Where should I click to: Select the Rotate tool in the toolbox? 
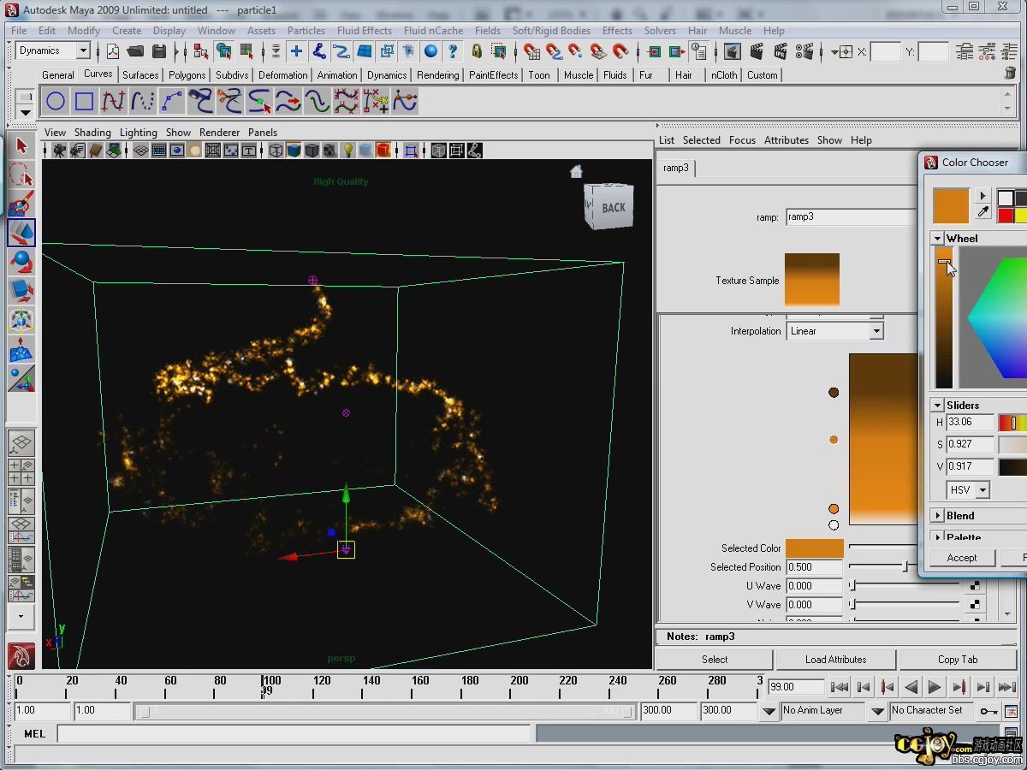pos(21,262)
